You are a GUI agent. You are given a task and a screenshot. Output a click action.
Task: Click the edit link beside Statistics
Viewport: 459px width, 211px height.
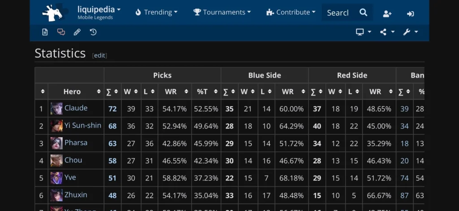pos(100,55)
